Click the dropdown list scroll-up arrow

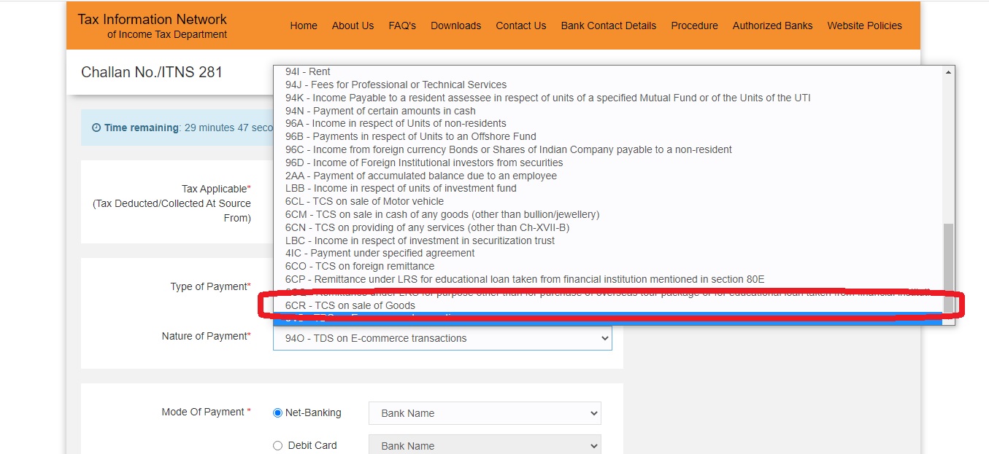(949, 72)
